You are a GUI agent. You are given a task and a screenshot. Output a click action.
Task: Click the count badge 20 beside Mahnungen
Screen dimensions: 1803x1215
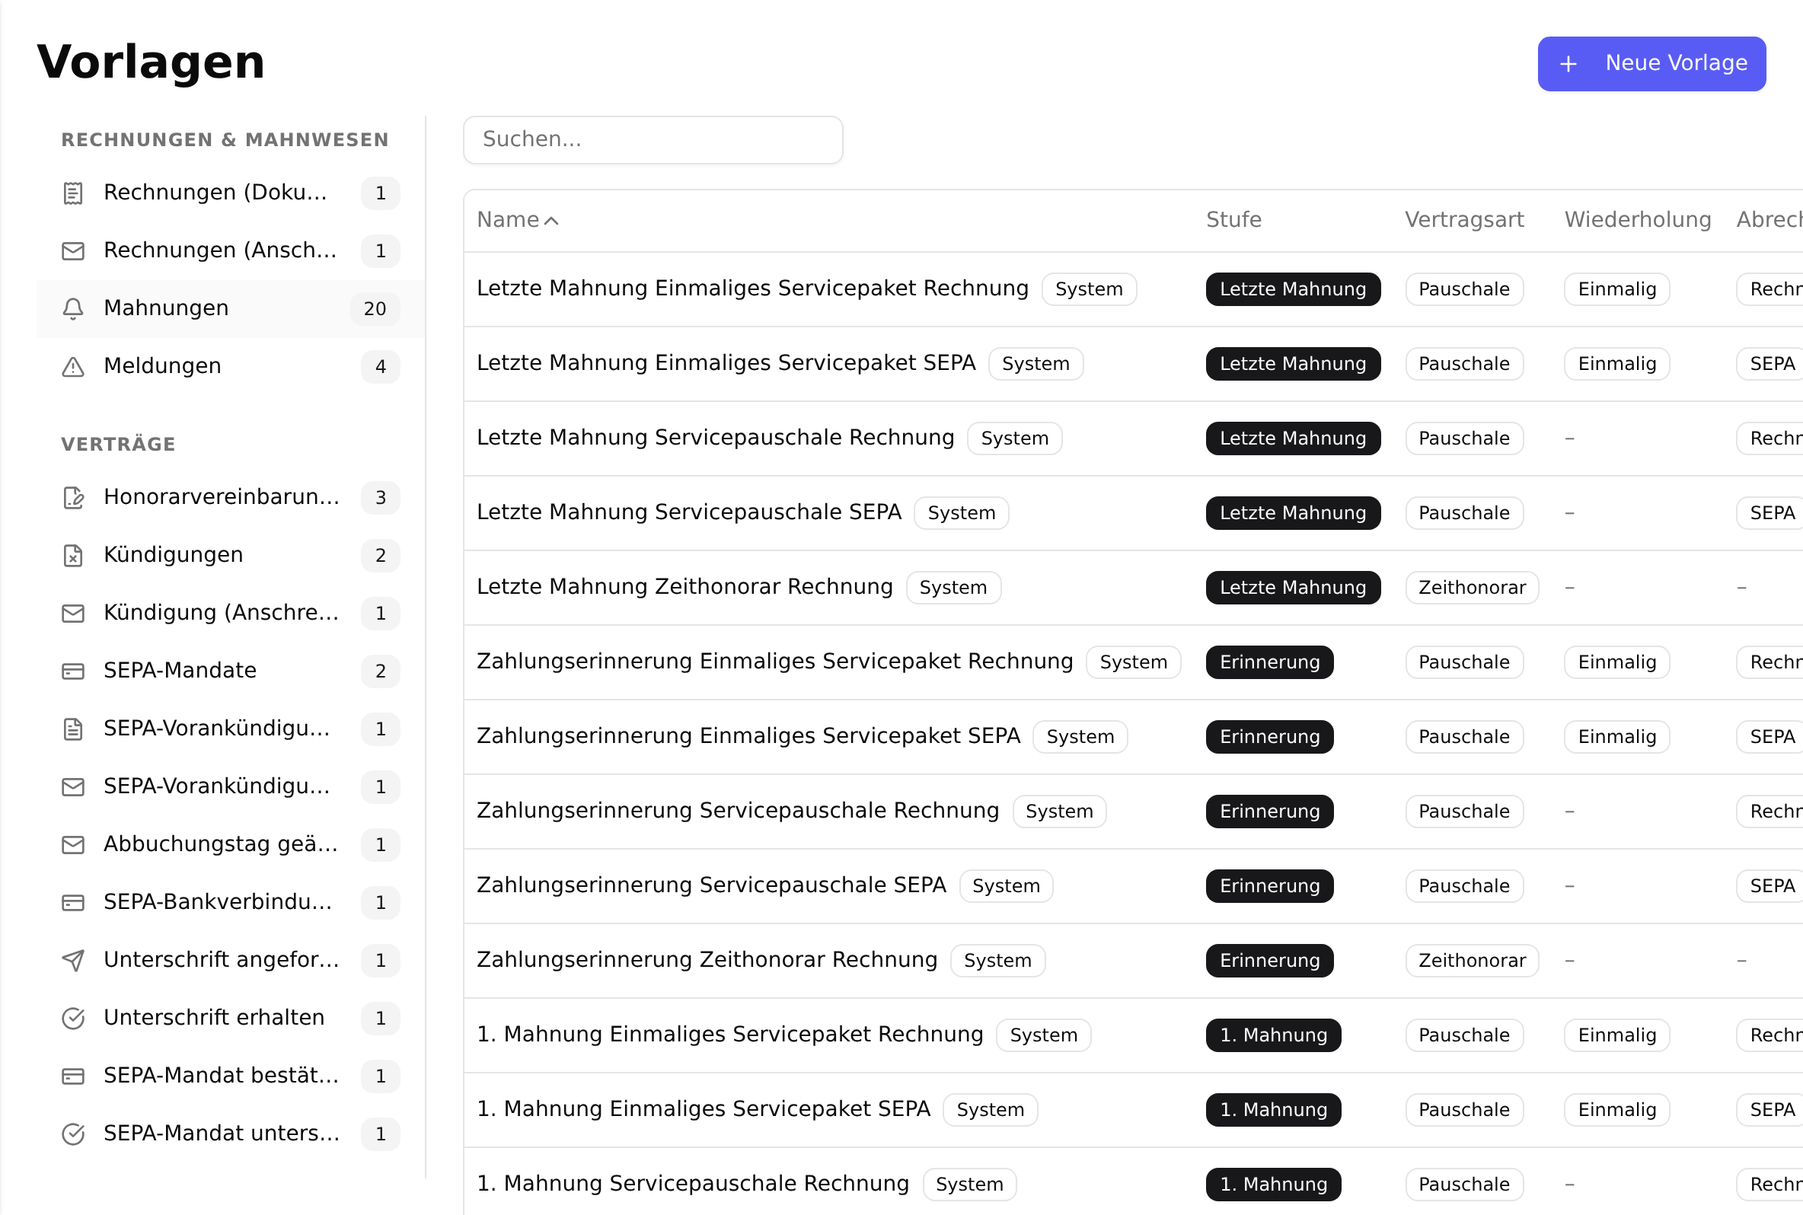click(375, 308)
